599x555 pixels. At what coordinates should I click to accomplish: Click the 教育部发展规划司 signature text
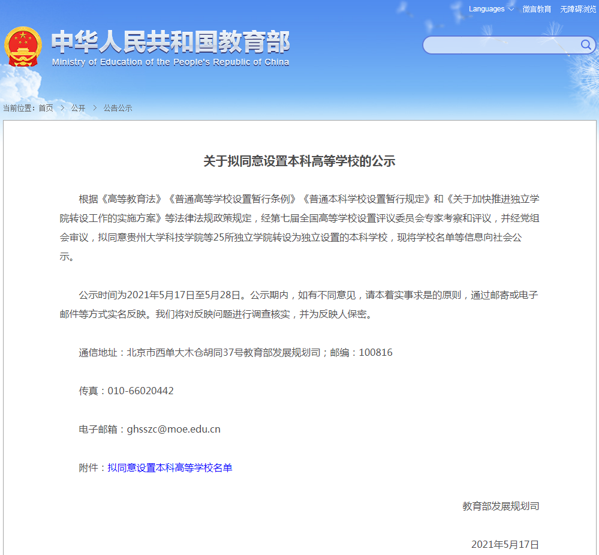pos(500,506)
